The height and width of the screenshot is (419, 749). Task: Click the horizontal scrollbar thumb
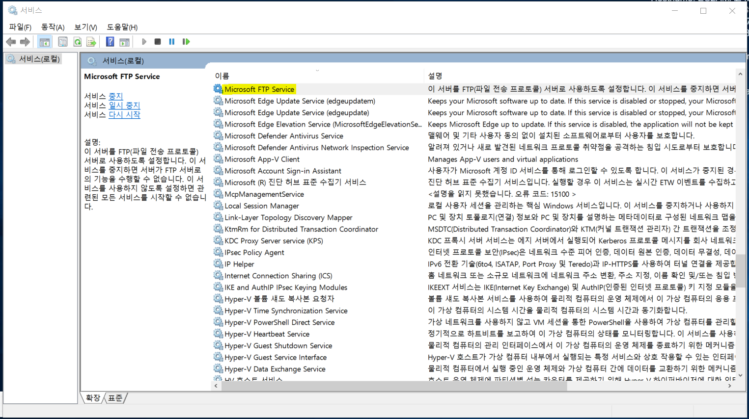(x=394, y=386)
